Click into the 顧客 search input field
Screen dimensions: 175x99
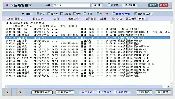coord(72,5)
